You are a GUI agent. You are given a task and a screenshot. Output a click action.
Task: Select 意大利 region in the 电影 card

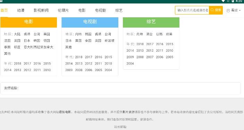(28, 47)
